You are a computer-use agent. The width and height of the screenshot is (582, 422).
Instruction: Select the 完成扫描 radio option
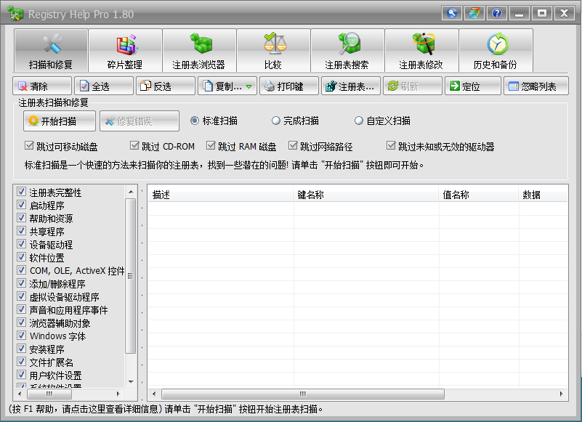coord(276,121)
